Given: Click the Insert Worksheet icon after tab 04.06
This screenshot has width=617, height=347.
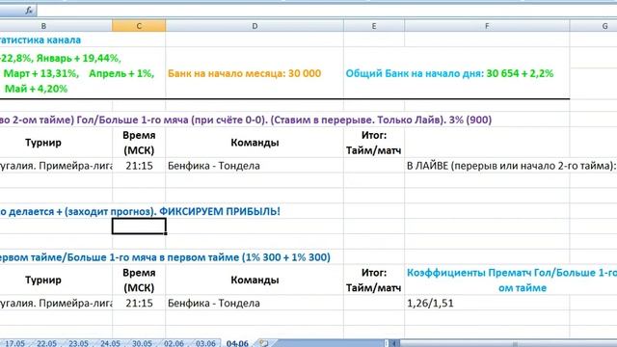Looking at the screenshot, I should (264, 343).
